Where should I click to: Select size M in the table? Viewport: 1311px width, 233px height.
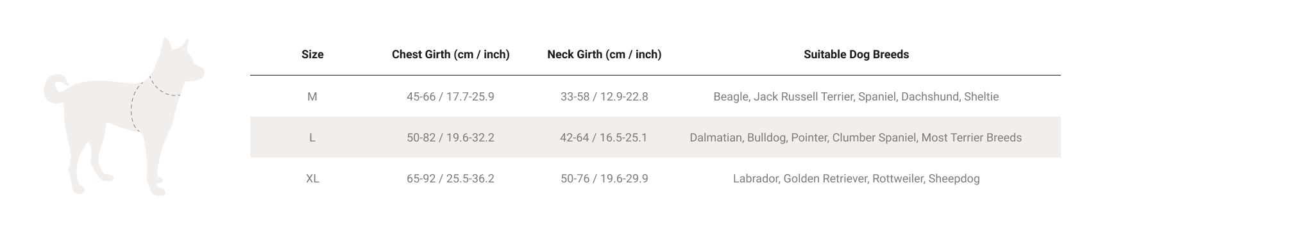(x=312, y=97)
